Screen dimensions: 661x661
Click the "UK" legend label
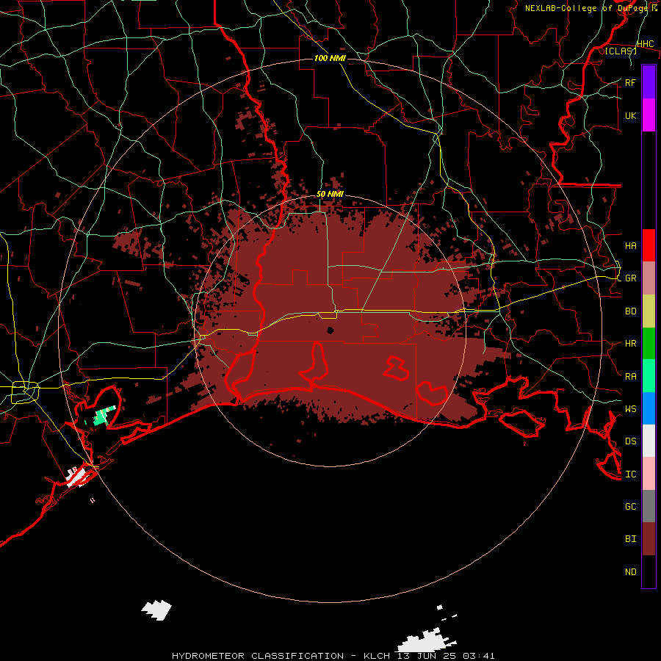point(630,115)
